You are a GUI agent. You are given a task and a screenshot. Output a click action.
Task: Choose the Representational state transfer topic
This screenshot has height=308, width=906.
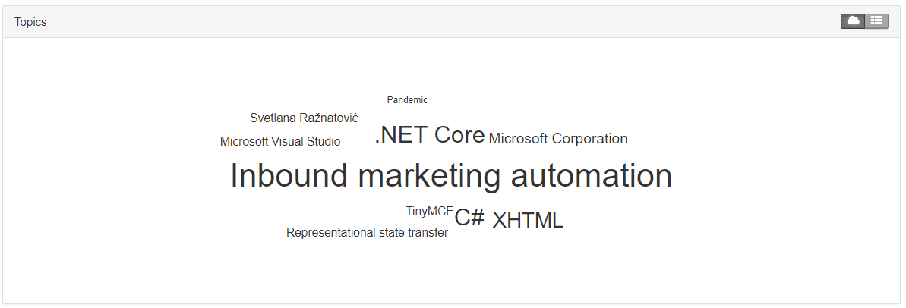[x=367, y=232]
